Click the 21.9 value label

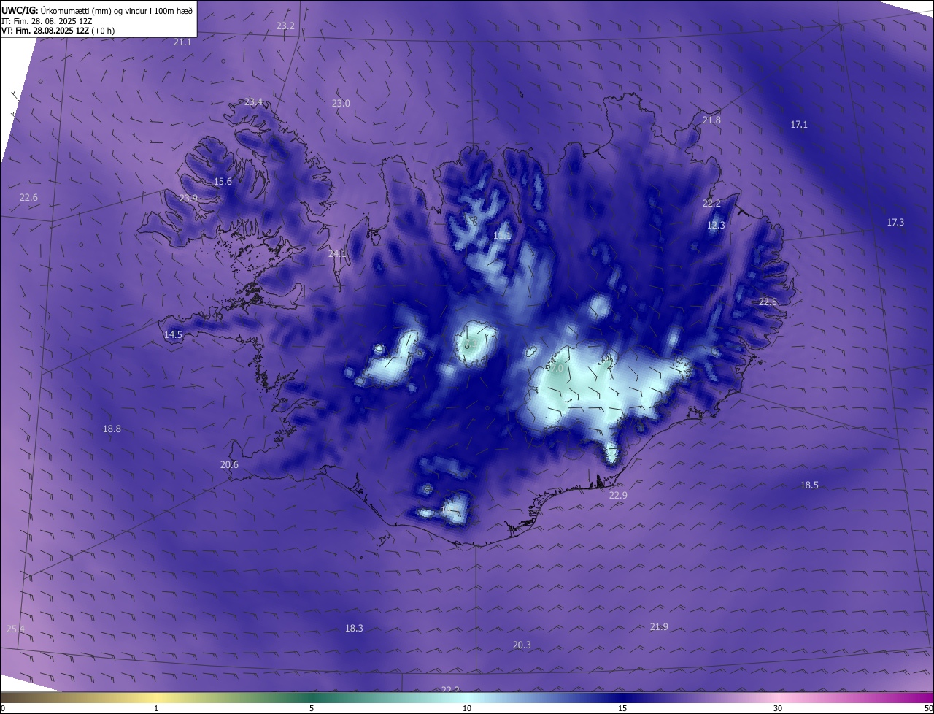[x=659, y=627]
